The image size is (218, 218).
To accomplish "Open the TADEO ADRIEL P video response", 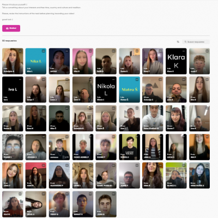I will 83,147.
